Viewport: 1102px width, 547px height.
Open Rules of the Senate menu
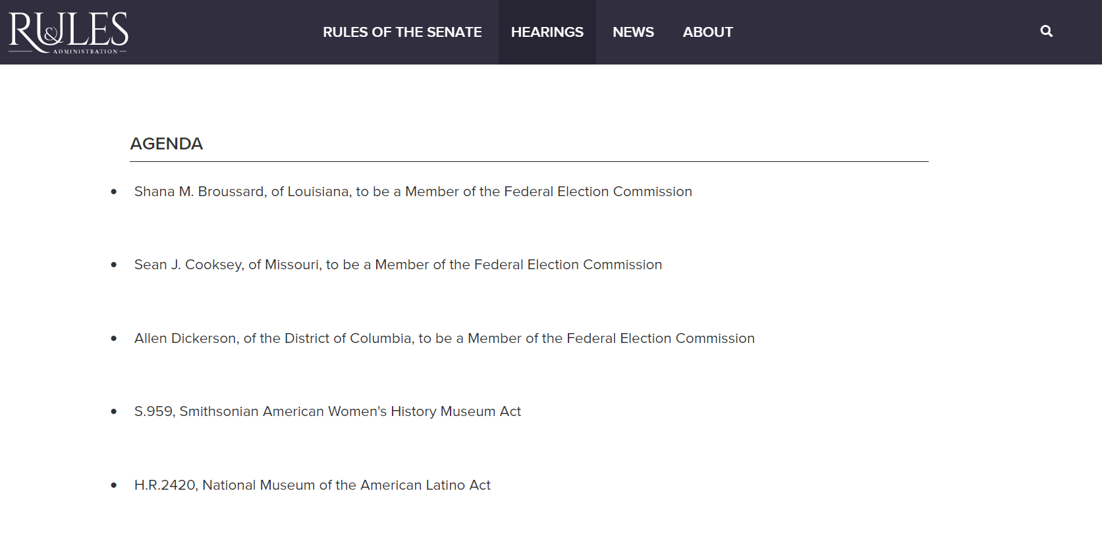pos(402,32)
